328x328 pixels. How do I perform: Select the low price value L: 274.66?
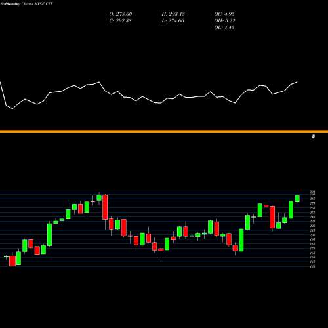tap(173, 20)
